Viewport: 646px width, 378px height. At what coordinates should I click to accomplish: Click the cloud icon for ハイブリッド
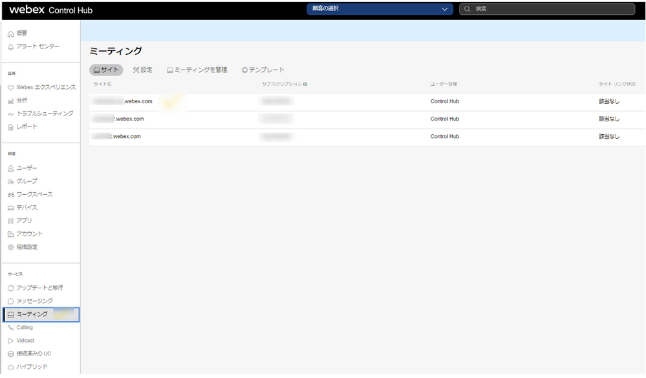pyautogui.click(x=11, y=367)
